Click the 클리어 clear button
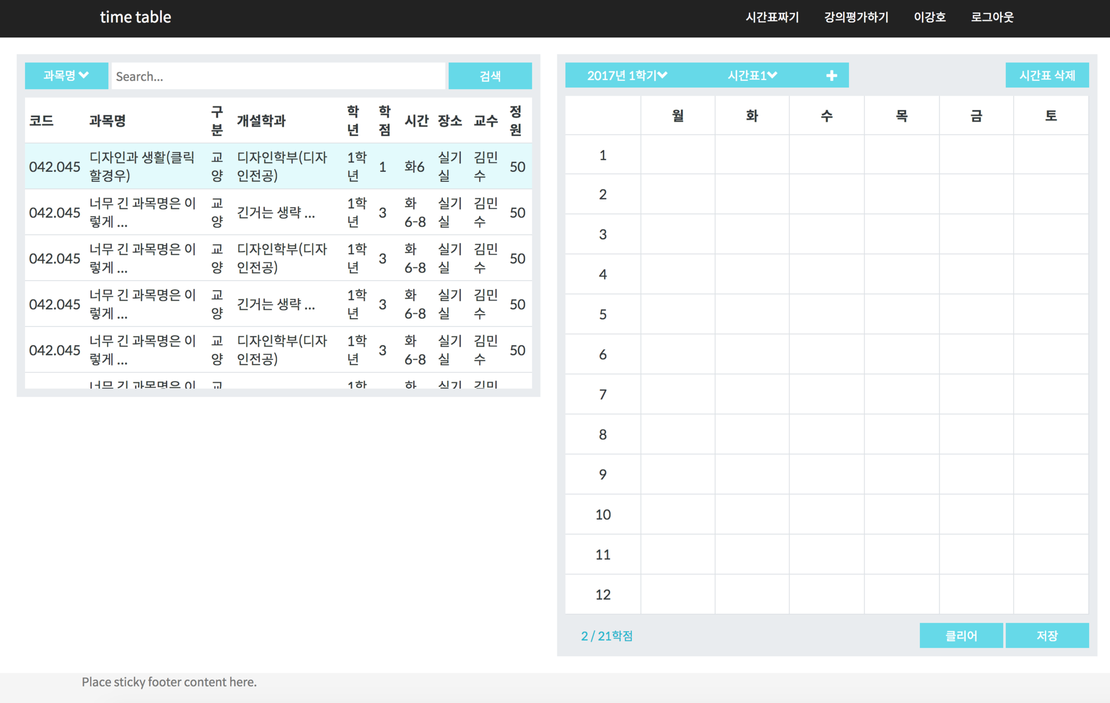 [961, 635]
